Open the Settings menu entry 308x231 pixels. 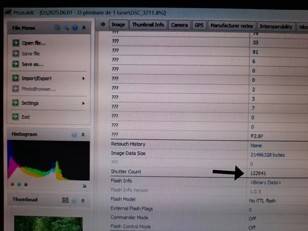click(30, 103)
